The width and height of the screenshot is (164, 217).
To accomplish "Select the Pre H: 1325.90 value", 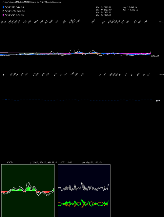I will pos(104,10).
